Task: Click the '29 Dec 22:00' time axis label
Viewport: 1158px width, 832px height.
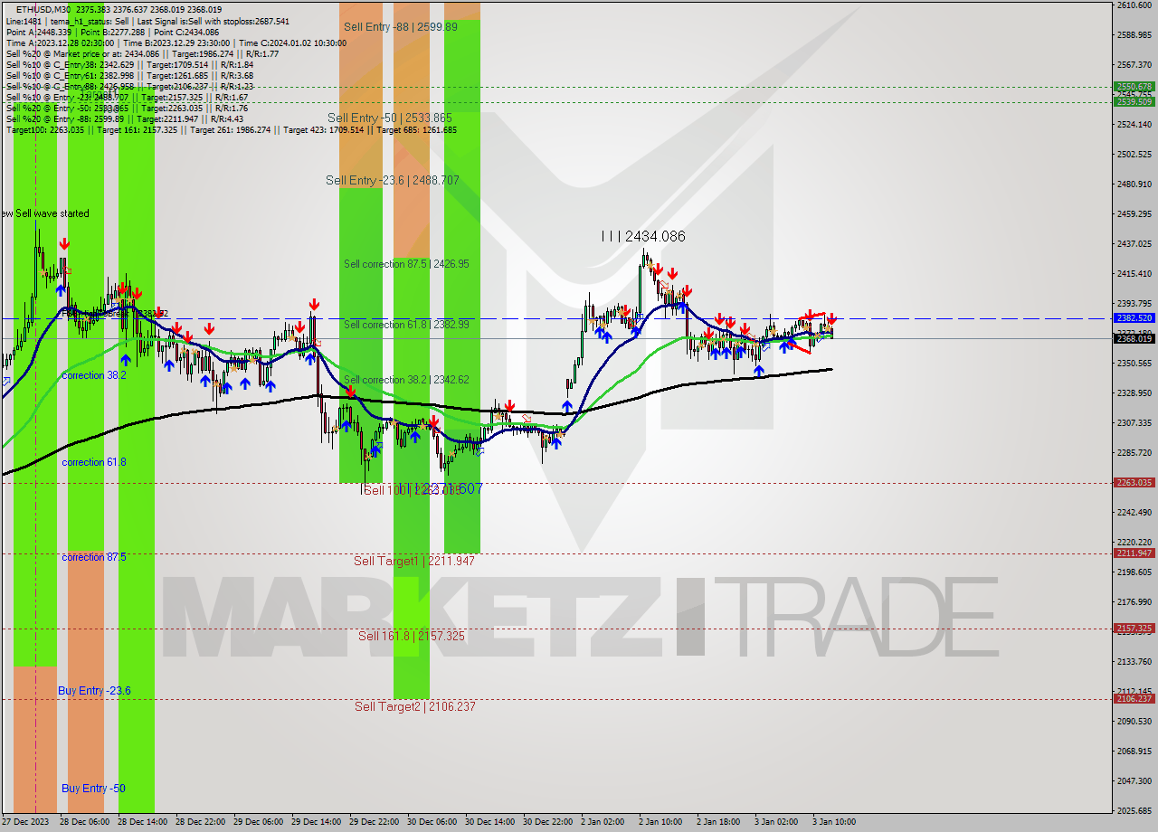Action: 374,822
